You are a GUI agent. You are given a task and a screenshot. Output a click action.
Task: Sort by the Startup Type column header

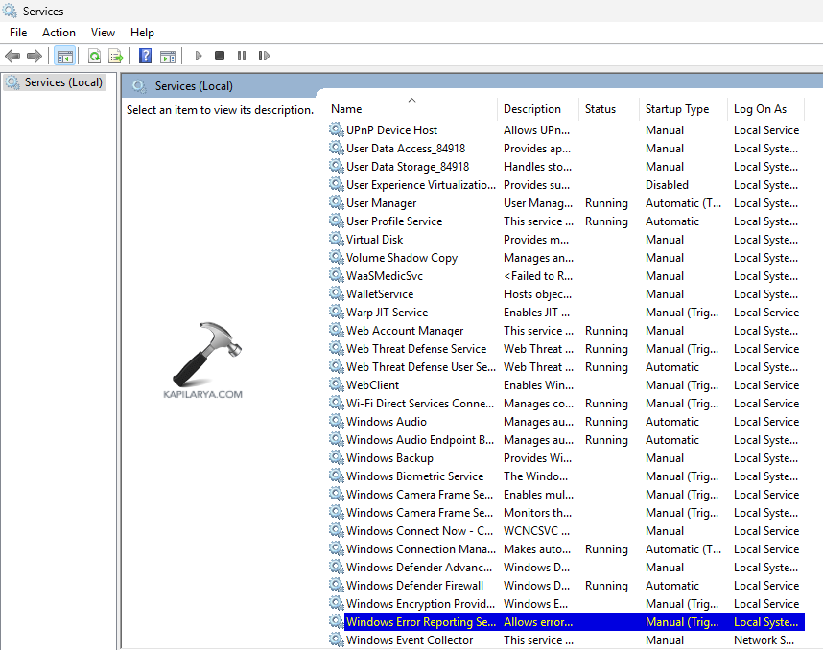(x=677, y=109)
